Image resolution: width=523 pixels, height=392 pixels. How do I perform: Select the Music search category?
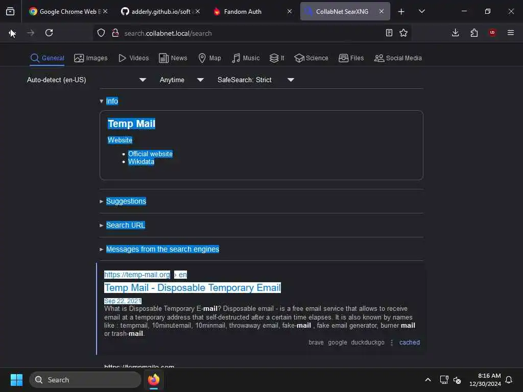(x=246, y=58)
